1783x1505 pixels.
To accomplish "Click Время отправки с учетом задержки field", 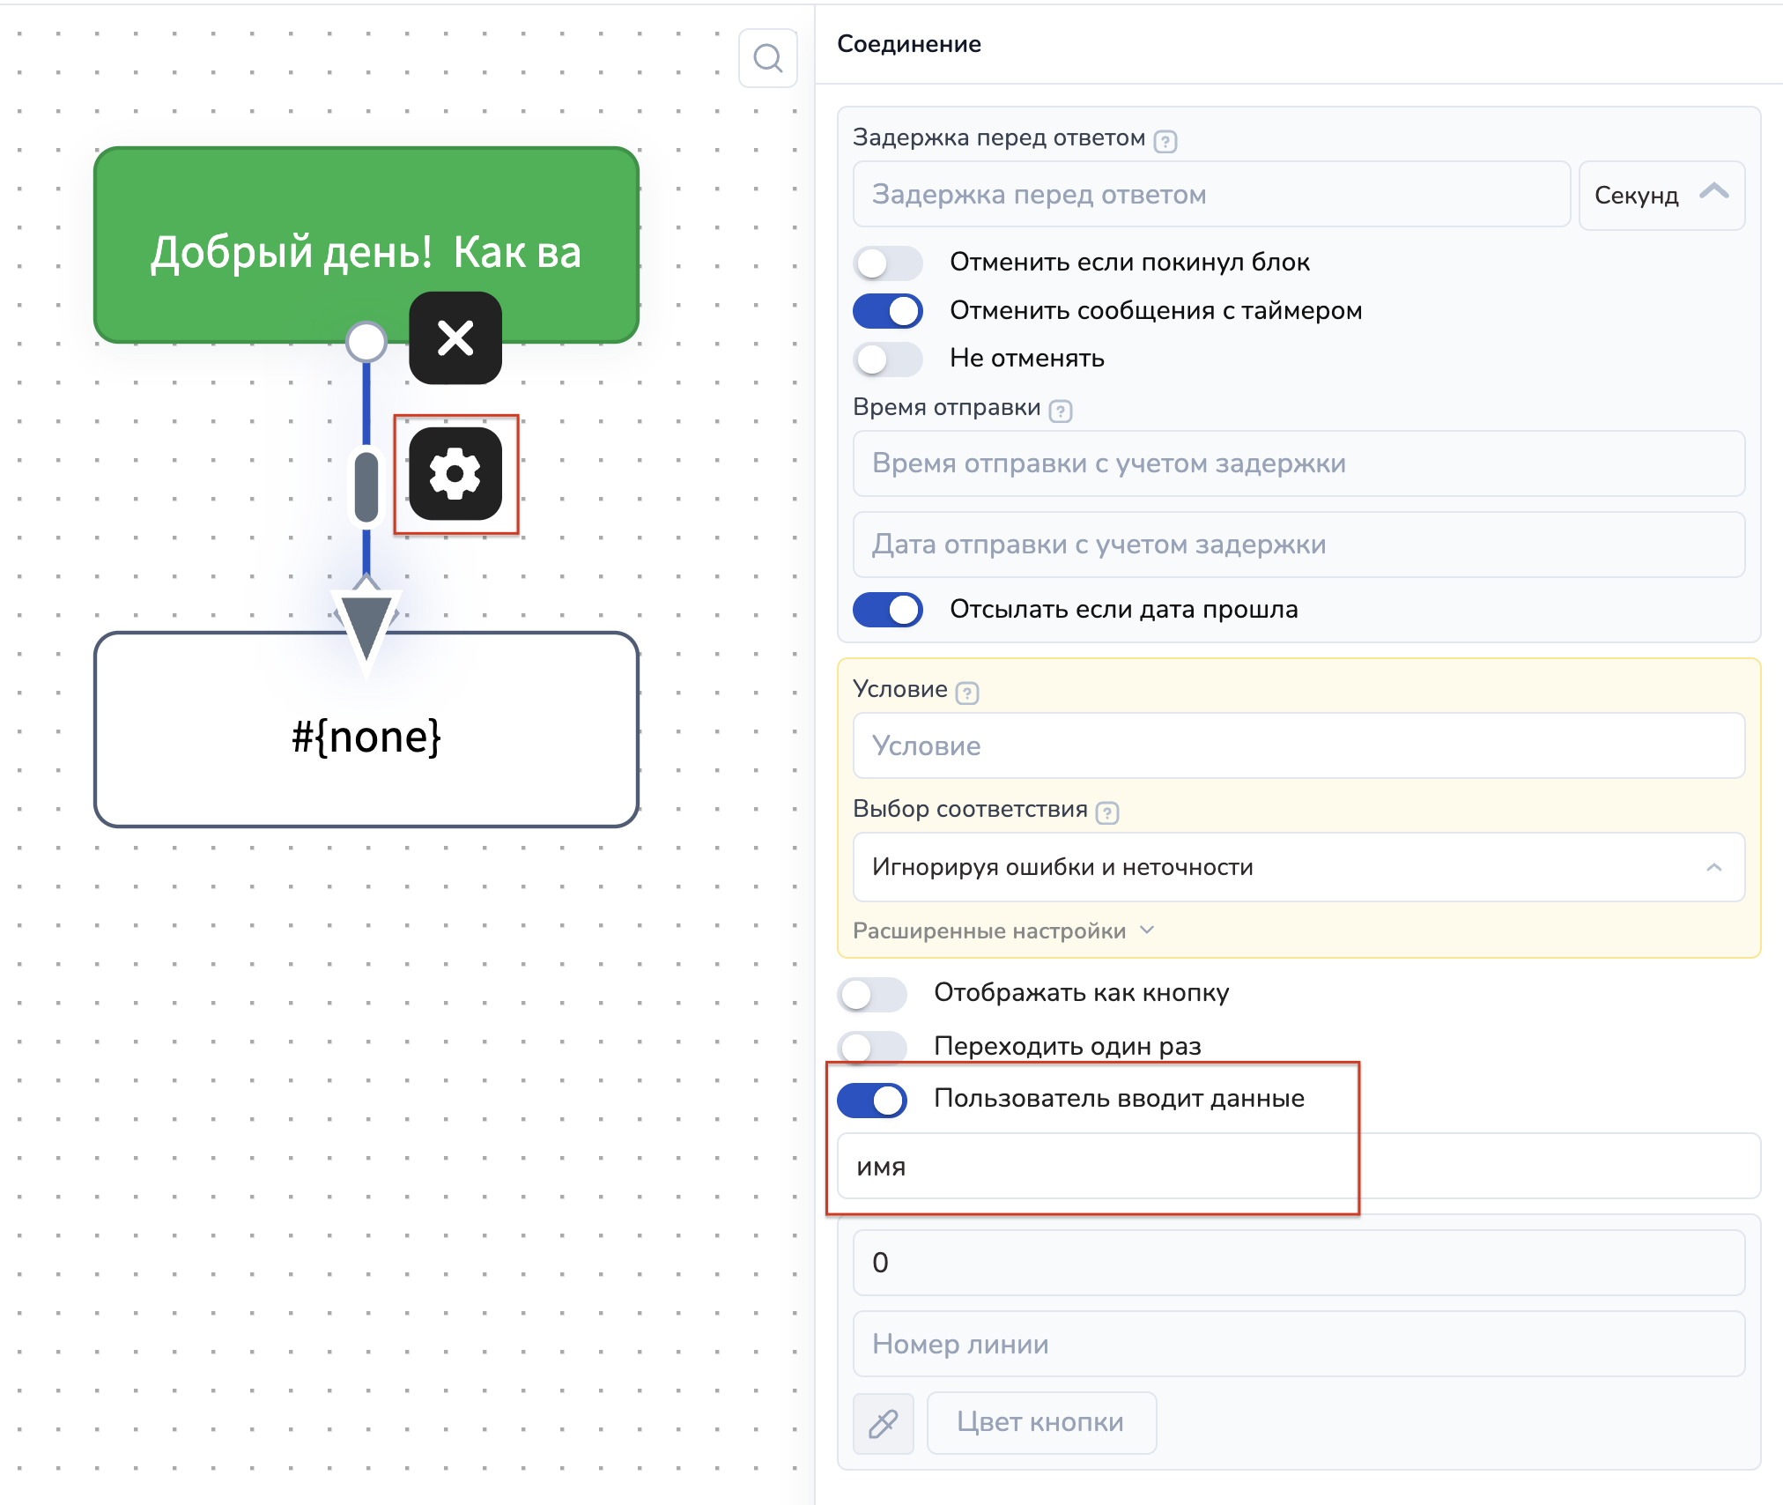I will (1298, 463).
